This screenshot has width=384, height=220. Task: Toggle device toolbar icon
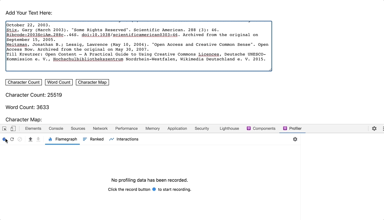[x=13, y=128]
